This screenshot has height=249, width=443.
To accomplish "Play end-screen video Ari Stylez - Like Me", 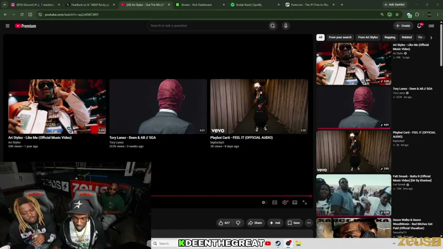I will pos(57,107).
